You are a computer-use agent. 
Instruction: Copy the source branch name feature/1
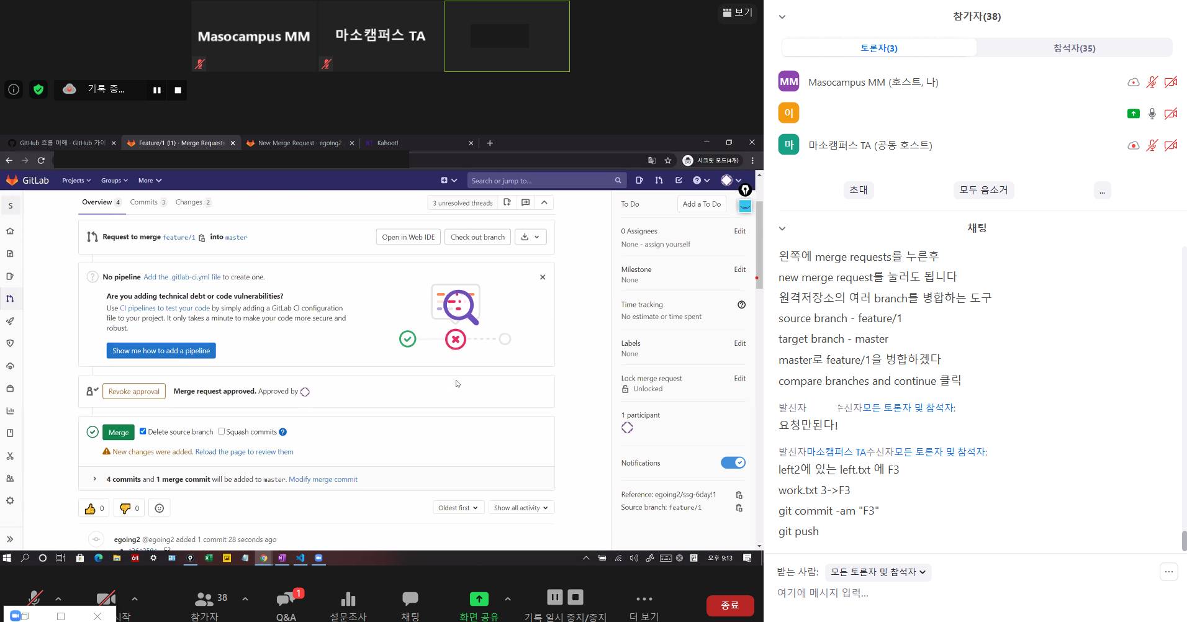pos(739,508)
